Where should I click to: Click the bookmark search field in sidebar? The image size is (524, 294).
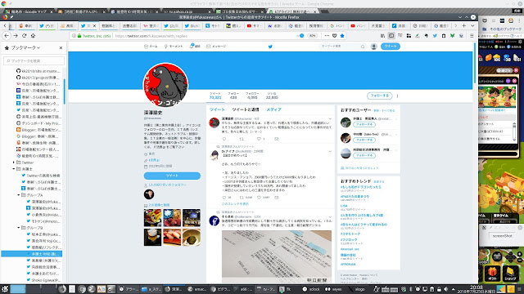point(34,60)
